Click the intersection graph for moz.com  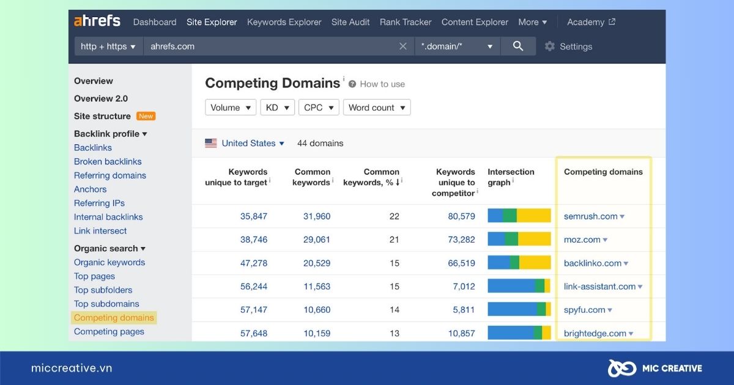coord(519,240)
